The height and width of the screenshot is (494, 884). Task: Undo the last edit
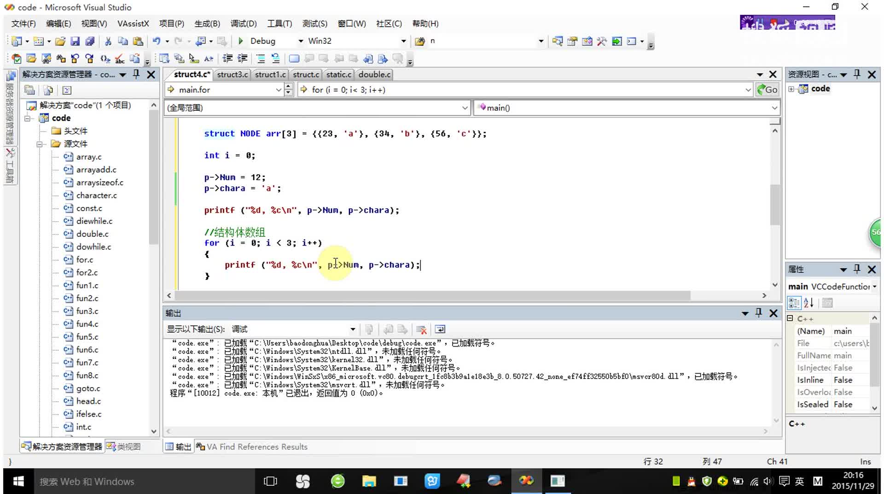pos(157,41)
